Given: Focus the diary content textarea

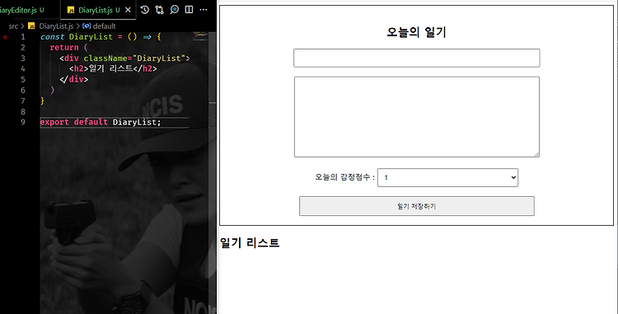Looking at the screenshot, I should click(x=417, y=117).
